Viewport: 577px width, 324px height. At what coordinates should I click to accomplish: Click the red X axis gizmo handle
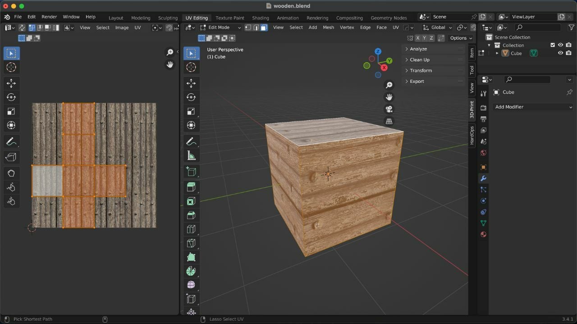point(384,67)
